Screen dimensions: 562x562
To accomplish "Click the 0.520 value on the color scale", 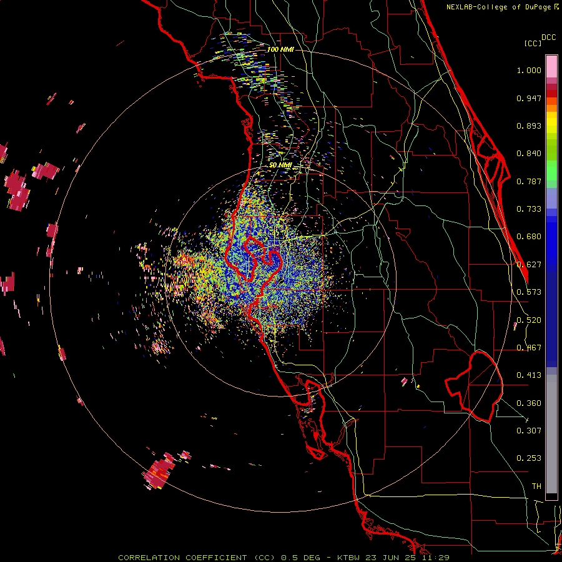I will tap(529, 320).
